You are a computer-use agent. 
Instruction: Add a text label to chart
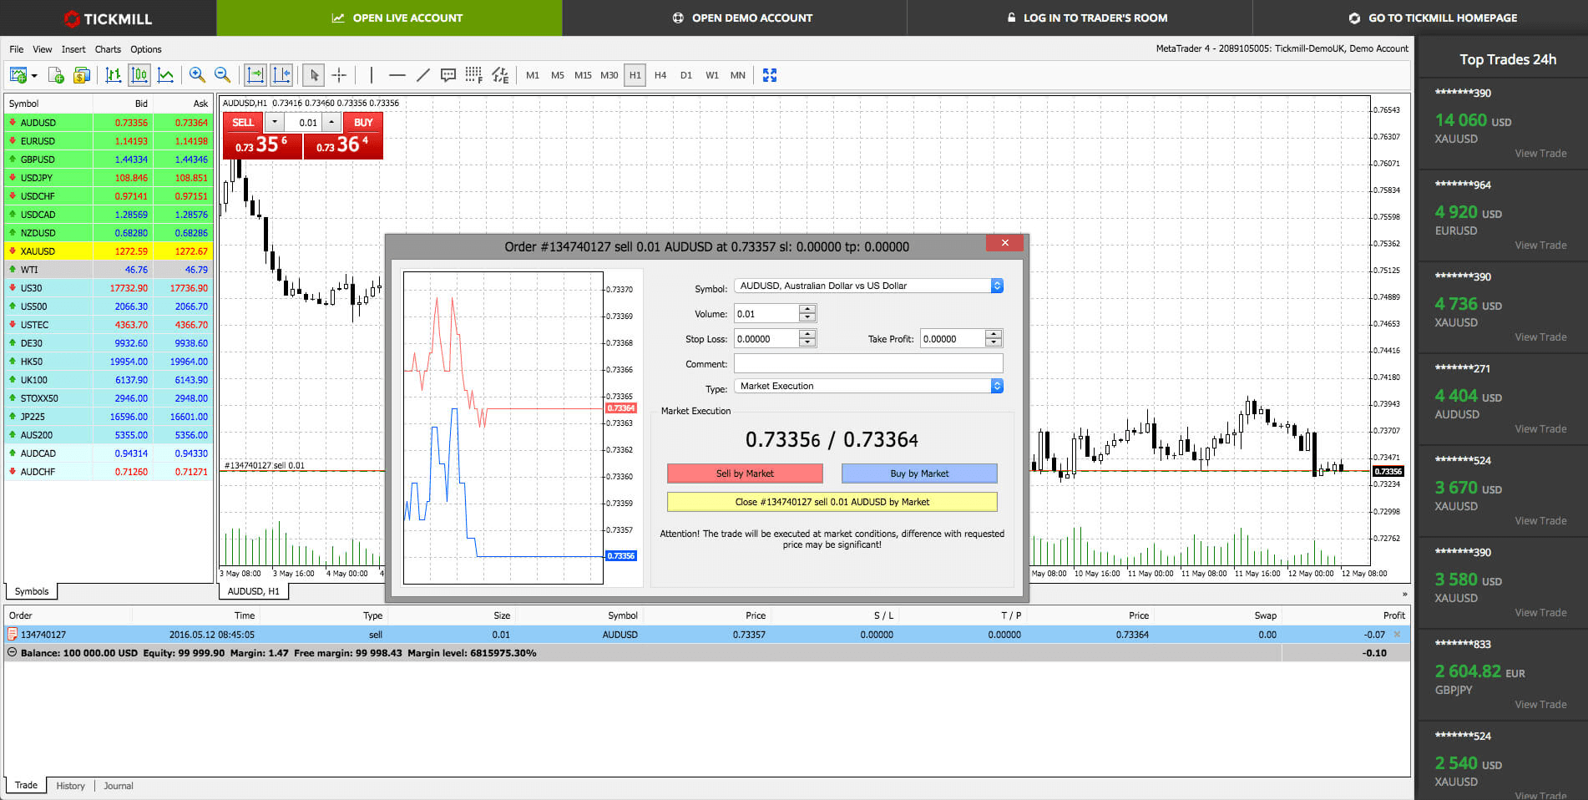point(448,75)
